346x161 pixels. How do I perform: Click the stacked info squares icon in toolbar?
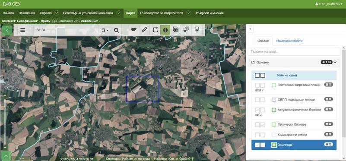coord(176,29)
